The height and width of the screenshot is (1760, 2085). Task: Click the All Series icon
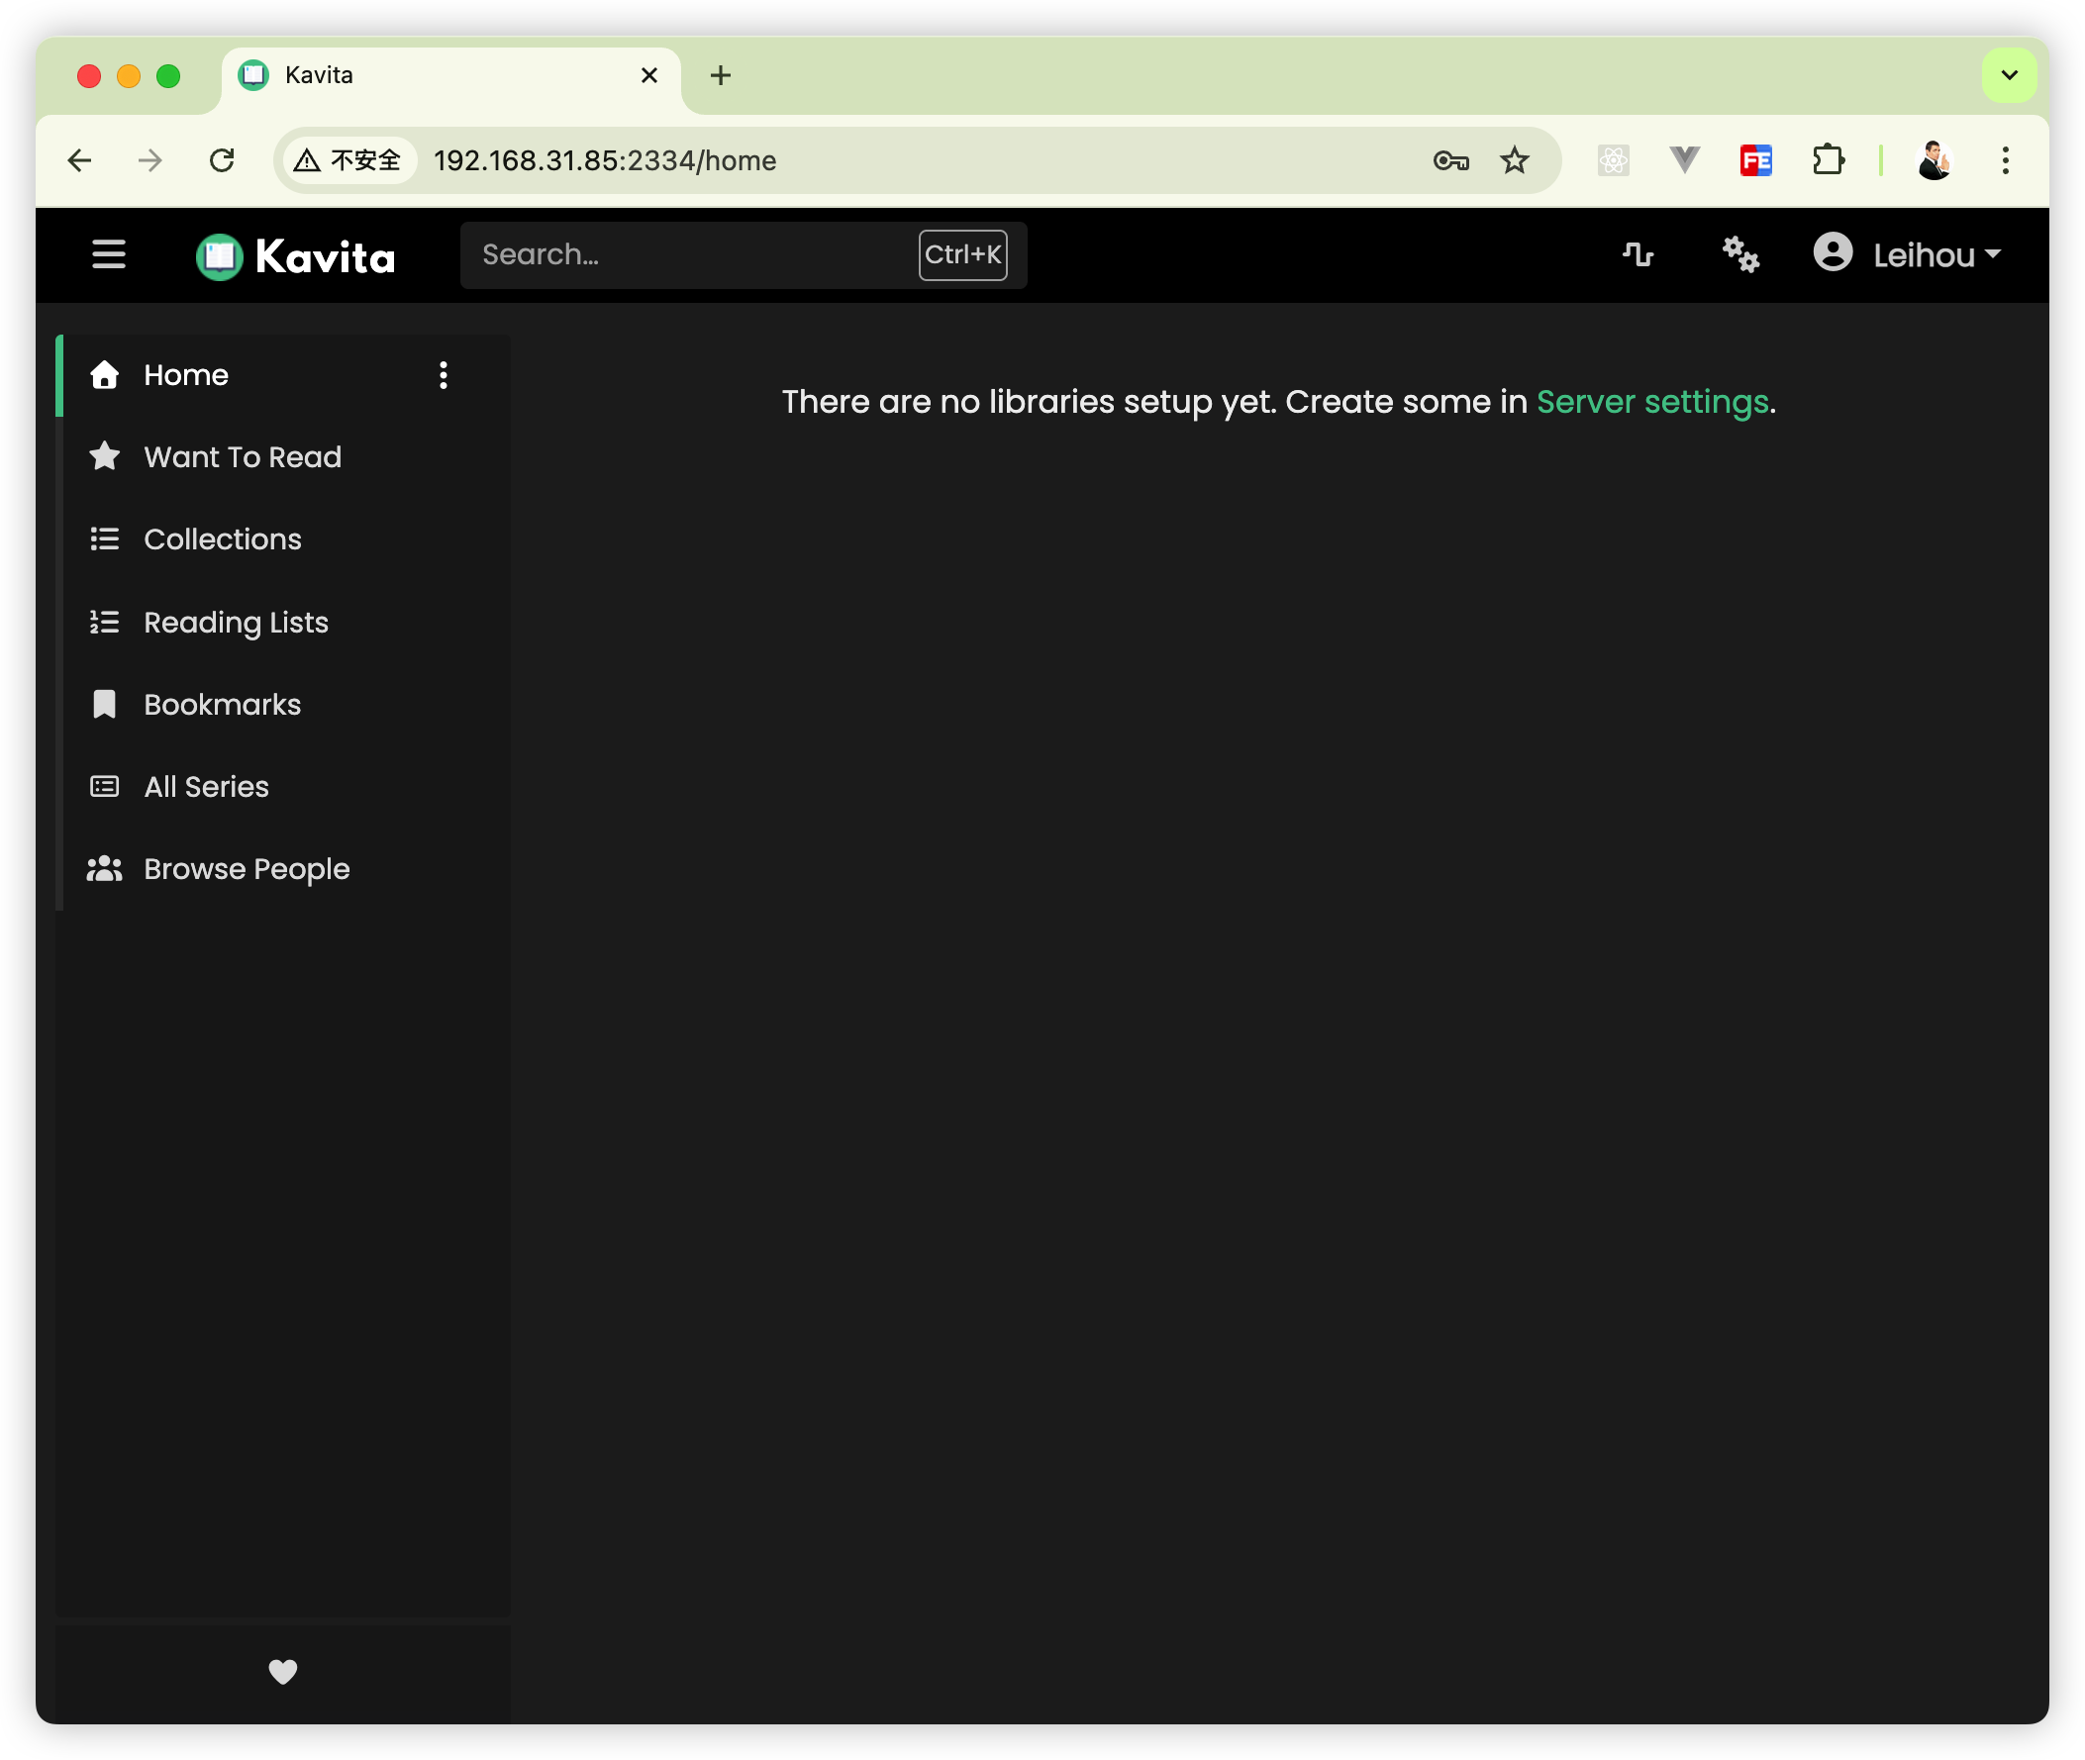(x=105, y=787)
